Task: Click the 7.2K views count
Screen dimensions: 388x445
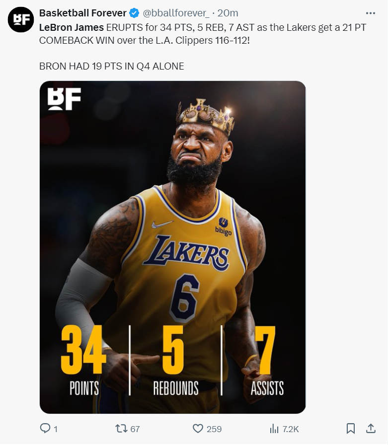Action: (x=291, y=430)
